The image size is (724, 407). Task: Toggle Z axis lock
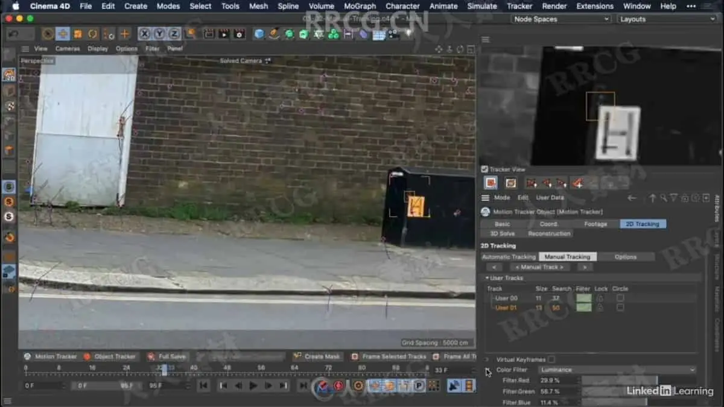click(x=174, y=34)
